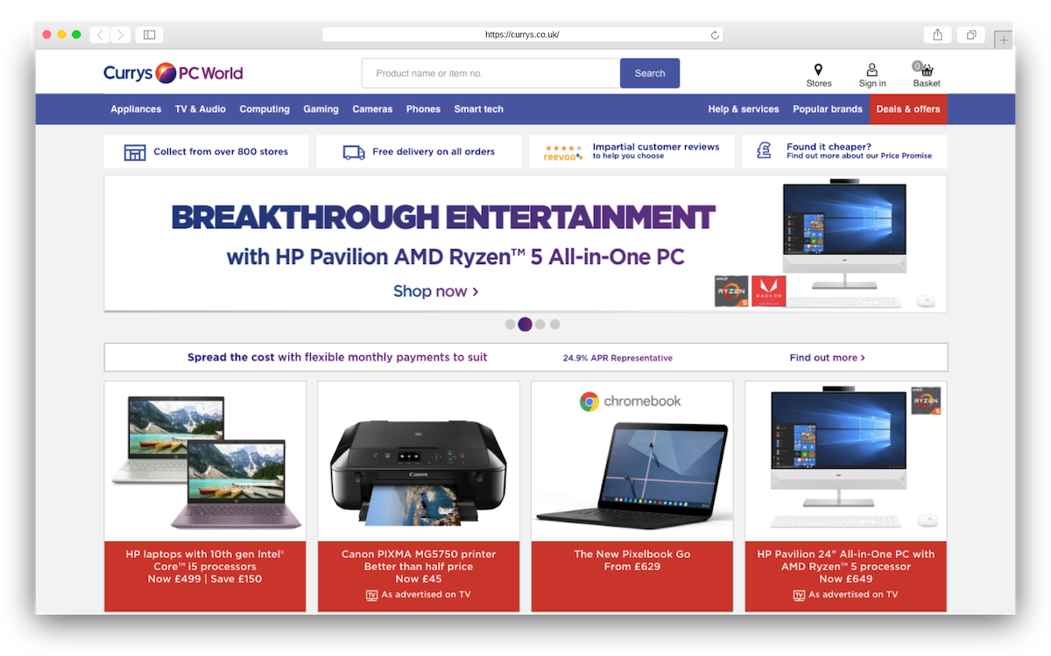Screen dimensions: 1051x656
Task: Click the blue Search button
Action: [x=650, y=73]
